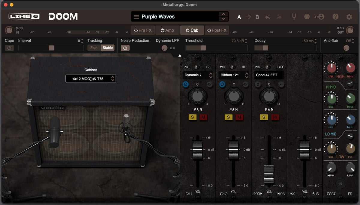Flip the CH2 MIC/IR toggle switch
The width and height of the screenshot is (360, 205).
pyautogui.click(x=233, y=67)
